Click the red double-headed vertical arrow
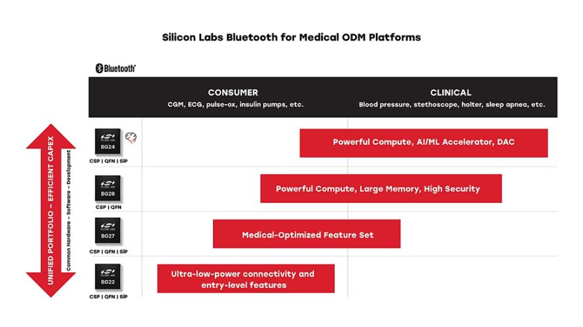583x327 pixels. click(51, 211)
